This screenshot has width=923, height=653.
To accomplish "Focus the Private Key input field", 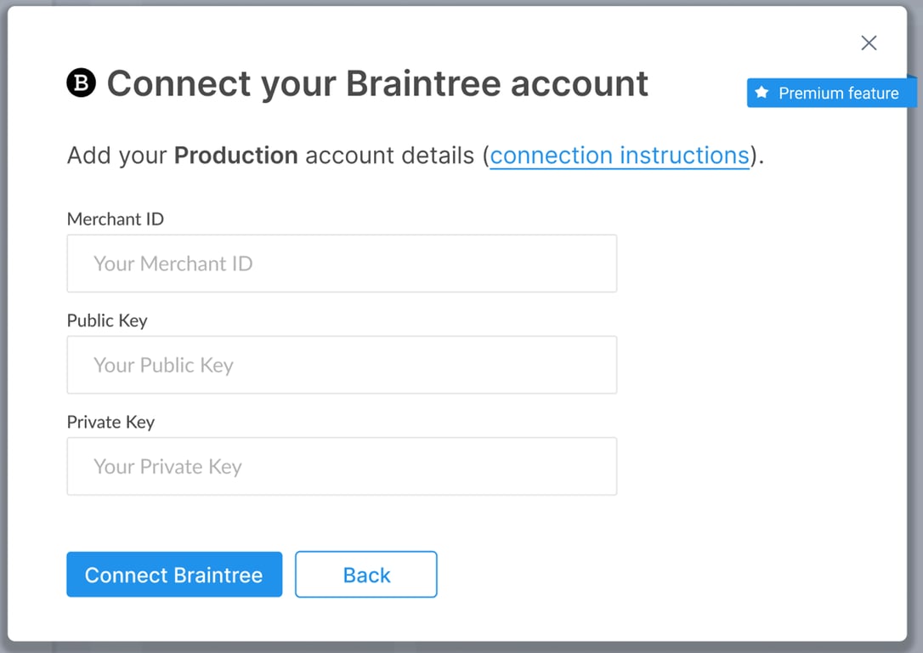I will (342, 466).
